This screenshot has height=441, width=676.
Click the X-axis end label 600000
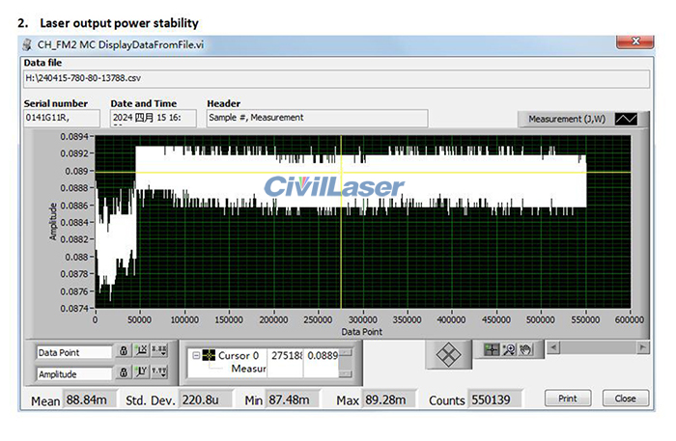[630, 320]
